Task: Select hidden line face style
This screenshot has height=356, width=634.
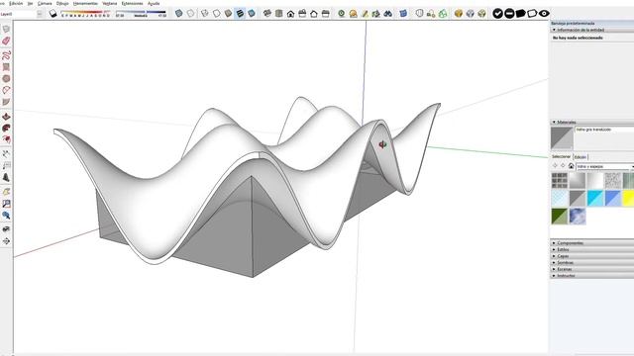Action: (x=216, y=14)
